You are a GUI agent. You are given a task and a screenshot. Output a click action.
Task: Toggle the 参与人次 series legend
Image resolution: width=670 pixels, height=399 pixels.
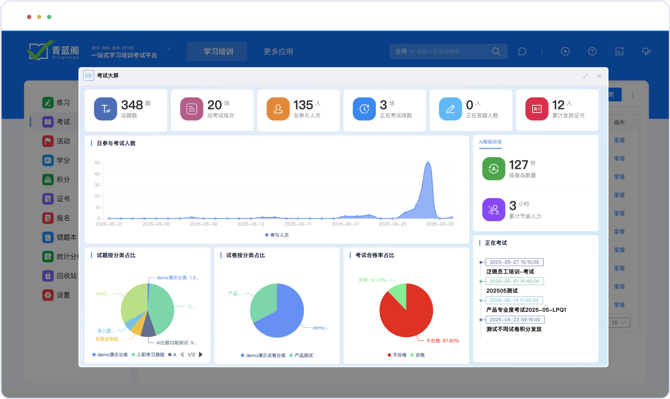tap(277, 235)
